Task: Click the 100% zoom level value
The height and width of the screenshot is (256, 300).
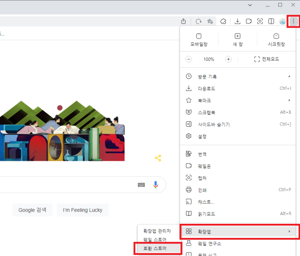Action: click(x=209, y=59)
